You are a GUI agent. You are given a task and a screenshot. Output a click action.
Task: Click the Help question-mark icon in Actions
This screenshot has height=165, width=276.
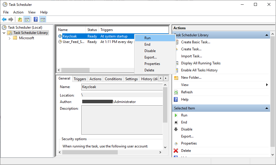click(x=176, y=99)
